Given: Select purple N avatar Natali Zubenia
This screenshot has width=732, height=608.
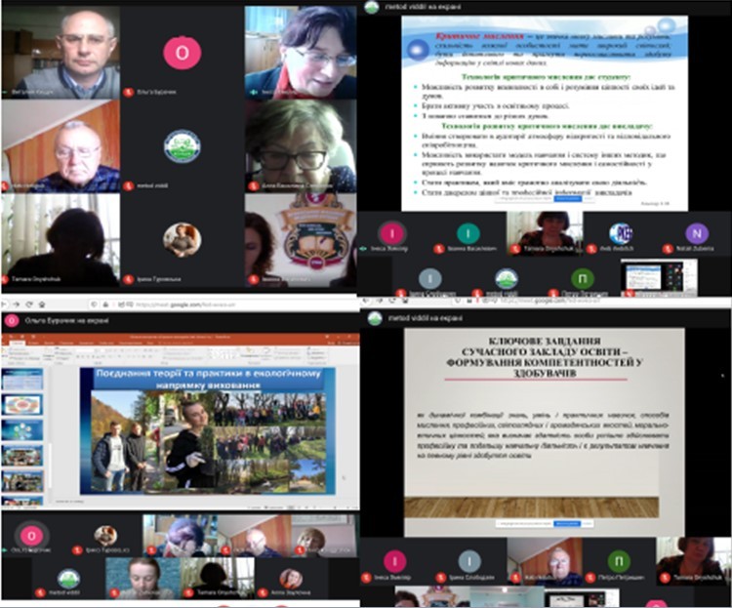Looking at the screenshot, I should pos(697,232).
